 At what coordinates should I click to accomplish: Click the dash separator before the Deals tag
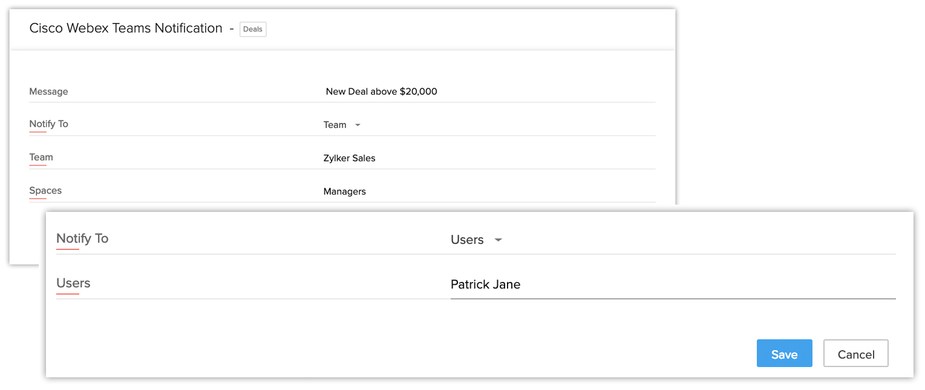click(x=231, y=28)
